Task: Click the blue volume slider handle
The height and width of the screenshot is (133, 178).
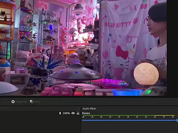Action: click(x=177, y=120)
